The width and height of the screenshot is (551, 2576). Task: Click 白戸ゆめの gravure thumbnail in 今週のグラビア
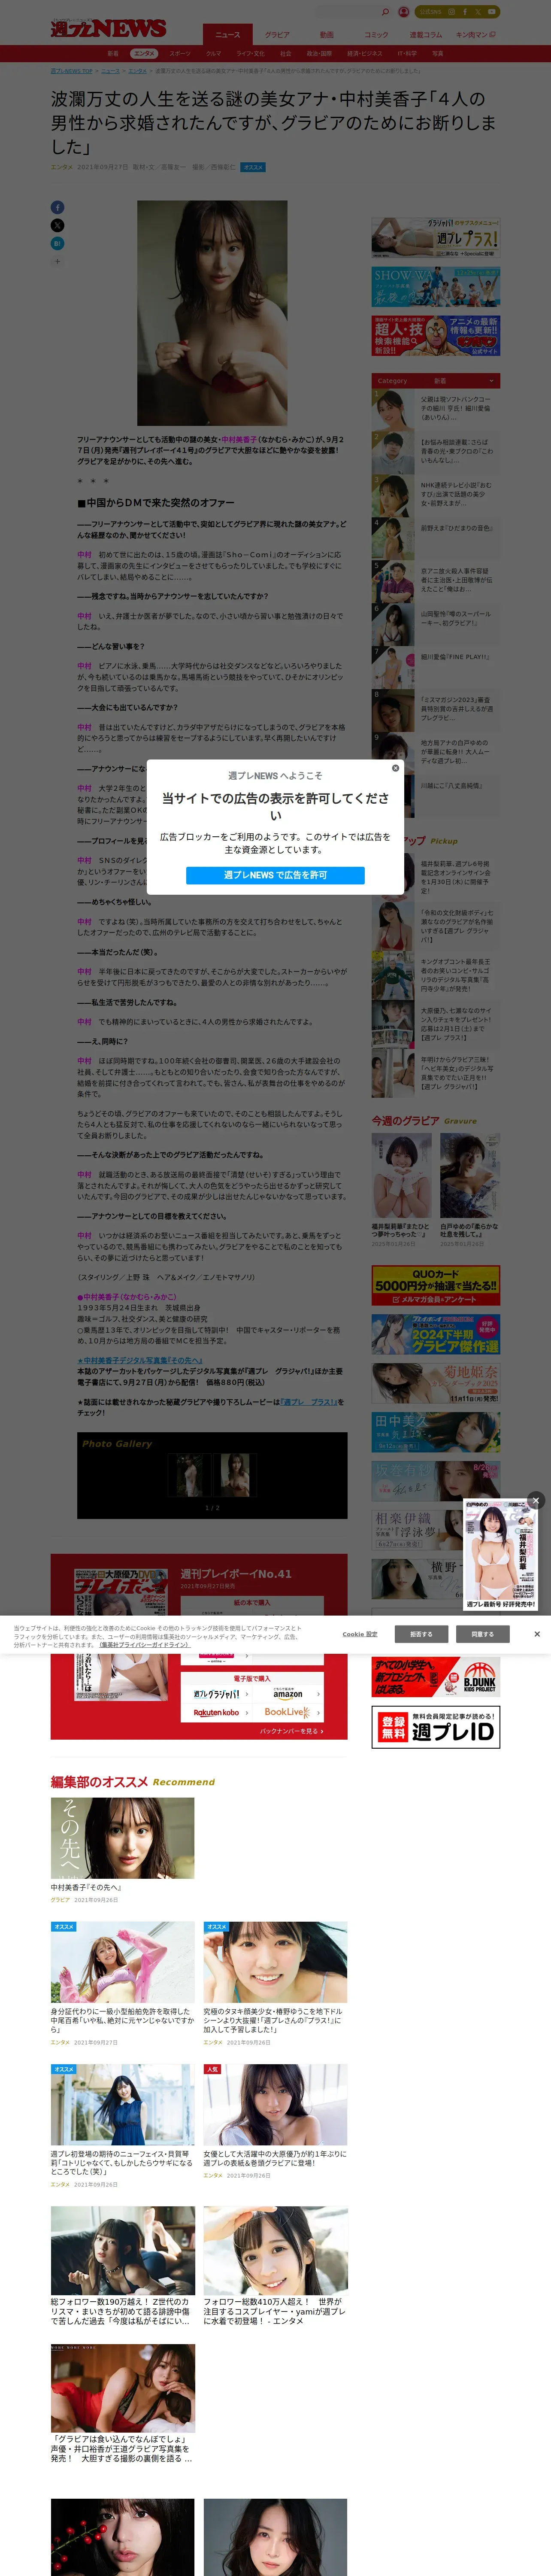(470, 1176)
